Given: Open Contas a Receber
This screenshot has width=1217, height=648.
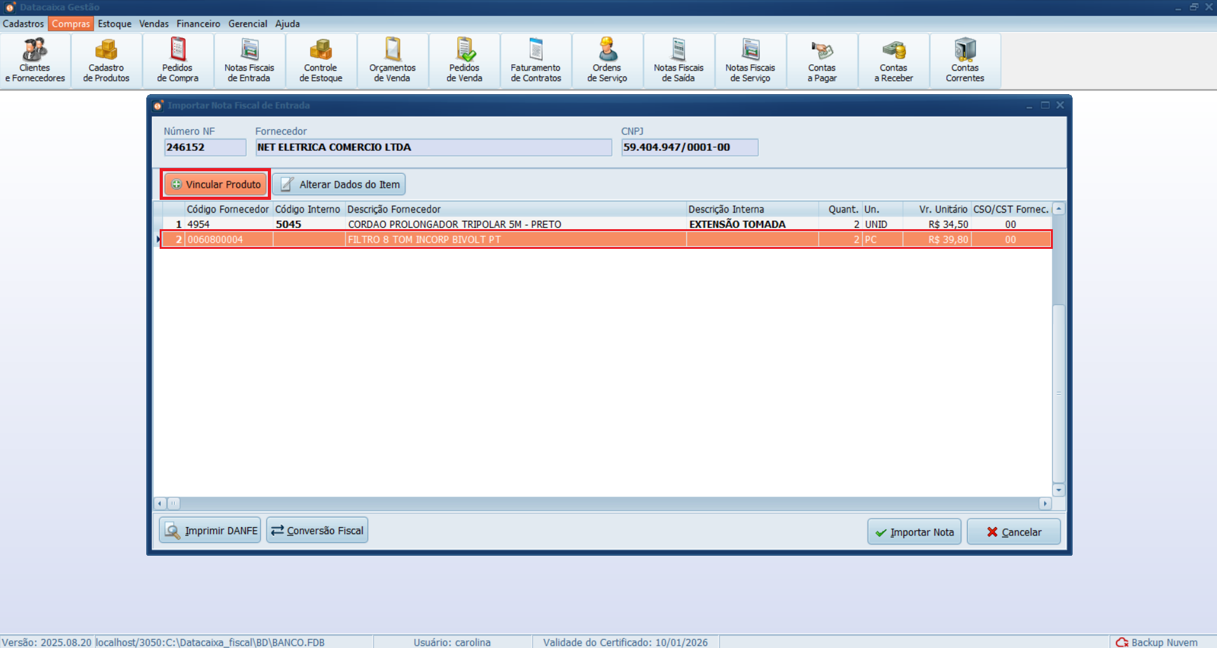Looking at the screenshot, I should pos(893,60).
